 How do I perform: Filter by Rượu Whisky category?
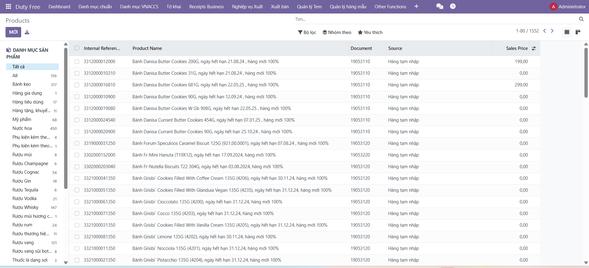25,207
